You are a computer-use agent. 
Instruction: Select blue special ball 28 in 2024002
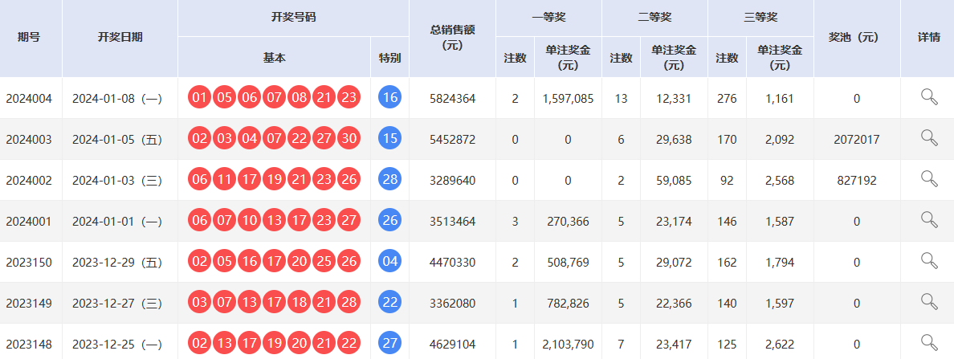[x=389, y=180]
